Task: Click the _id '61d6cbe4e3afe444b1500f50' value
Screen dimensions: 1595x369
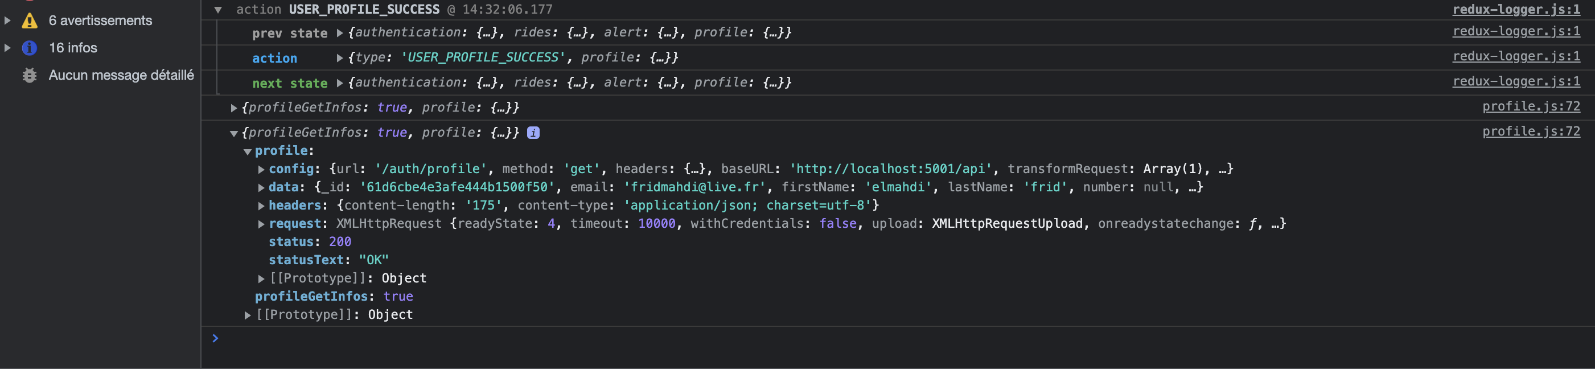Action: [457, 187]
